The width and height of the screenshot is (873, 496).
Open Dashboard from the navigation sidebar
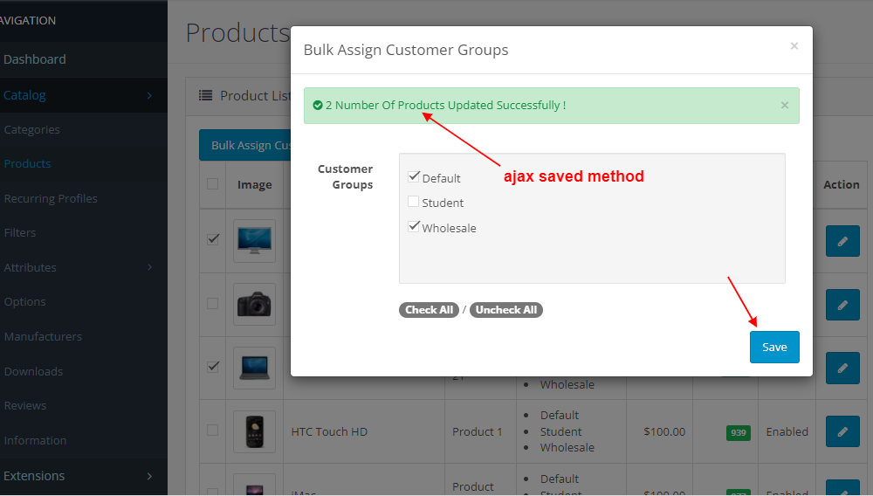pyautogui.click(x=35, y=59)
